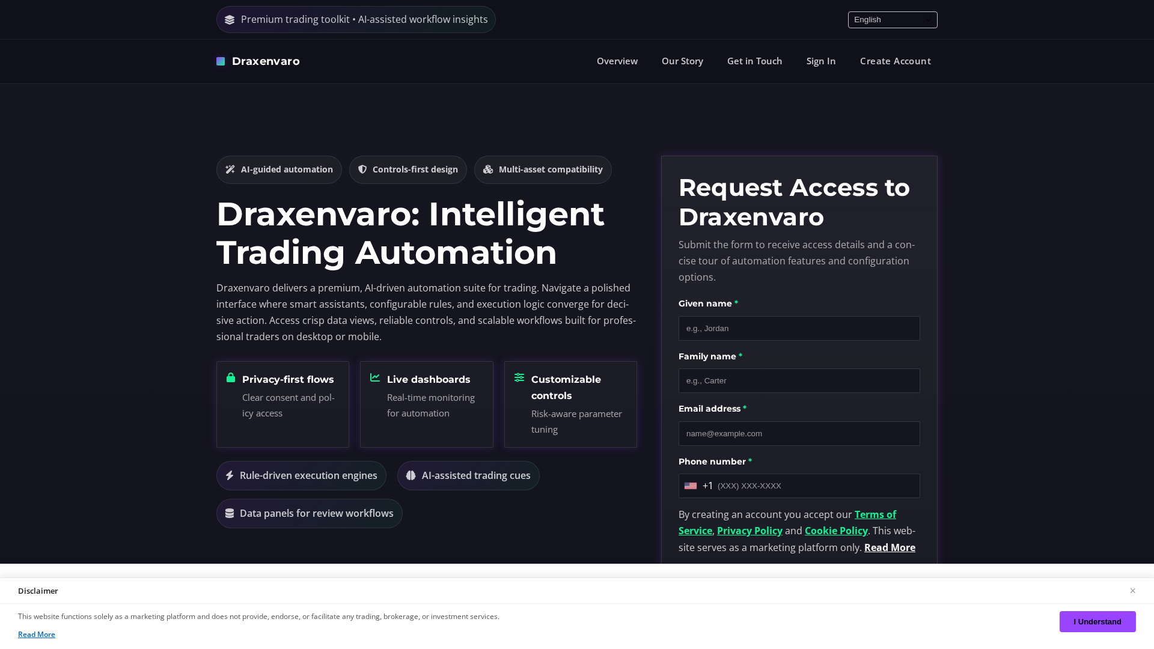The height and width of the screenshot is (649, 1154).
Task: Click the I Understand button
Action: pos(1098,621)
